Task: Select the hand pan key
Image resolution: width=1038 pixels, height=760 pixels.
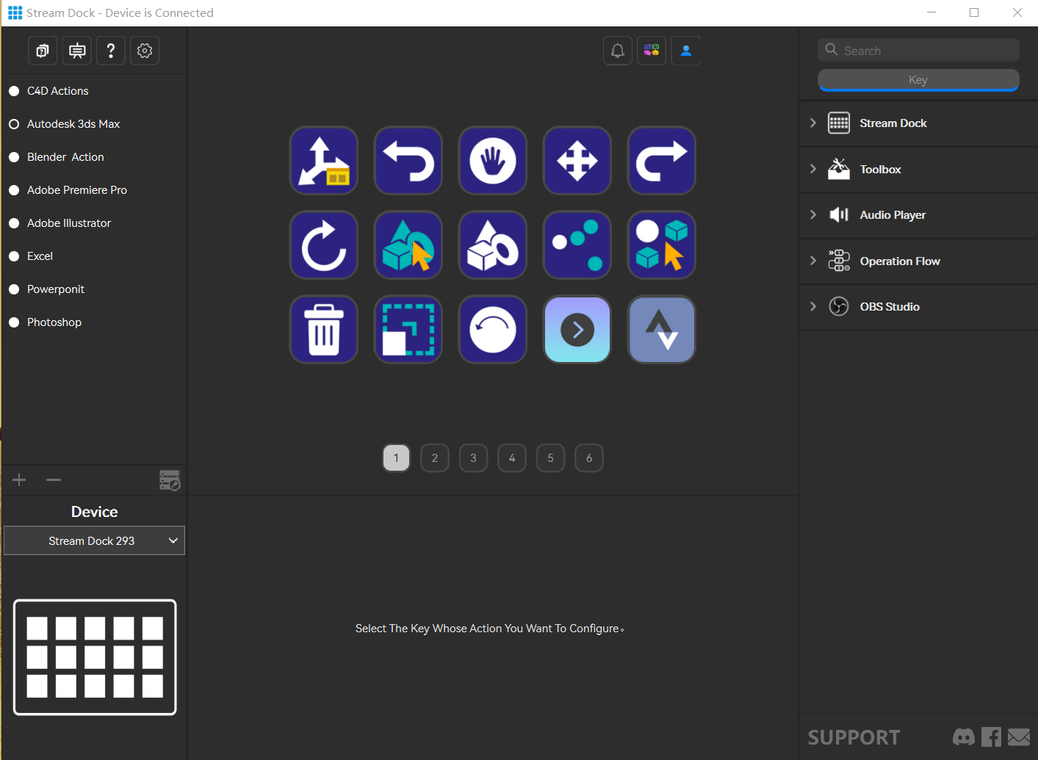Action: [493, 161]
